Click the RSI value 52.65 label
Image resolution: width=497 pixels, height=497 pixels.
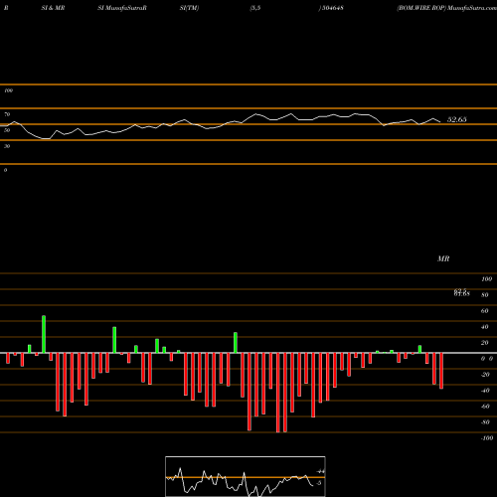click(x=457, y=119)
